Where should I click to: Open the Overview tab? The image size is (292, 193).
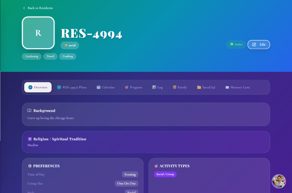(x=38, y=87)
